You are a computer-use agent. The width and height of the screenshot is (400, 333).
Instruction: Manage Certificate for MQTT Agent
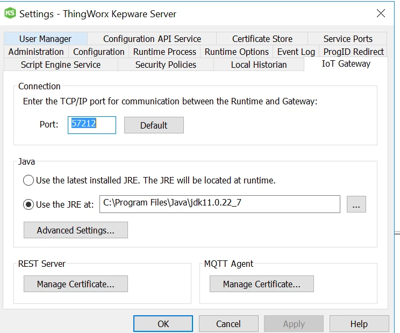(262, 284)
